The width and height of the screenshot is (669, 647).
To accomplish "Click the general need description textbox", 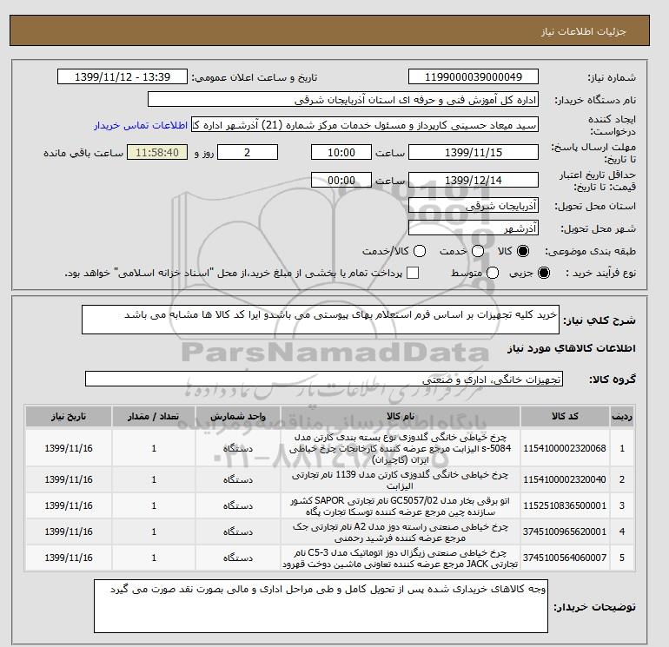I will point(321,320).
